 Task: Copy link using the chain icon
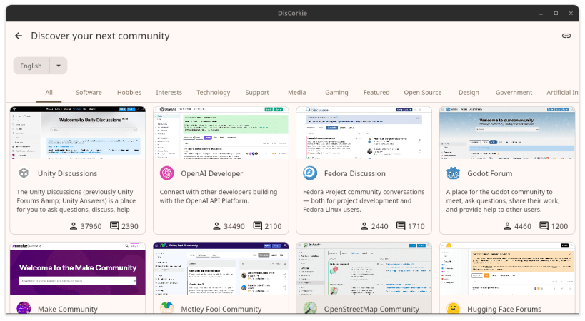(x=566, y=36)
